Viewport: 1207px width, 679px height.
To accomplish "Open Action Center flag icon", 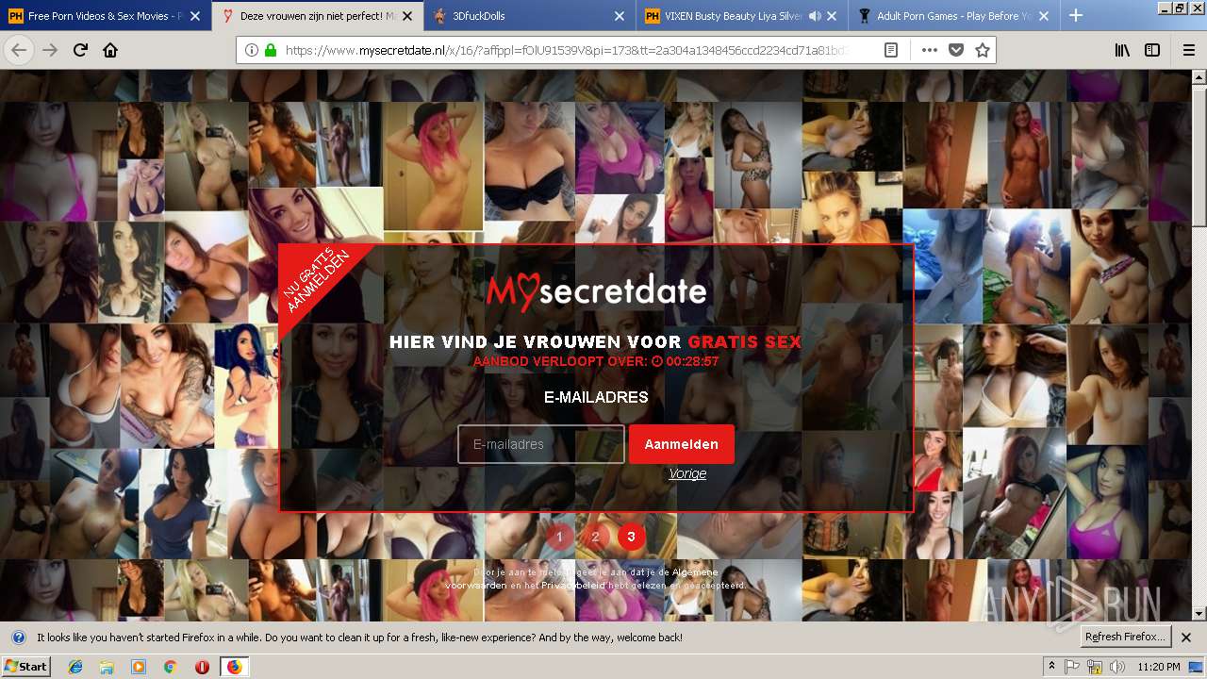I will pos(1073,666).
